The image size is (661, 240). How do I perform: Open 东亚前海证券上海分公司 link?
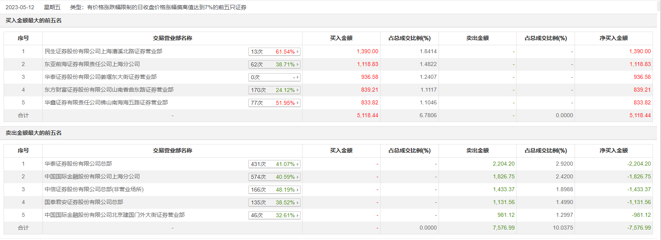coord(92,64)
